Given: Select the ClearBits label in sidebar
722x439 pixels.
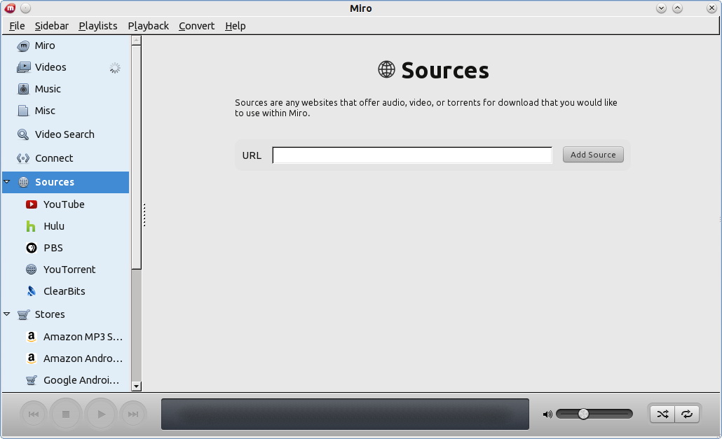Looking at the screenshot, I should point(64,291).
